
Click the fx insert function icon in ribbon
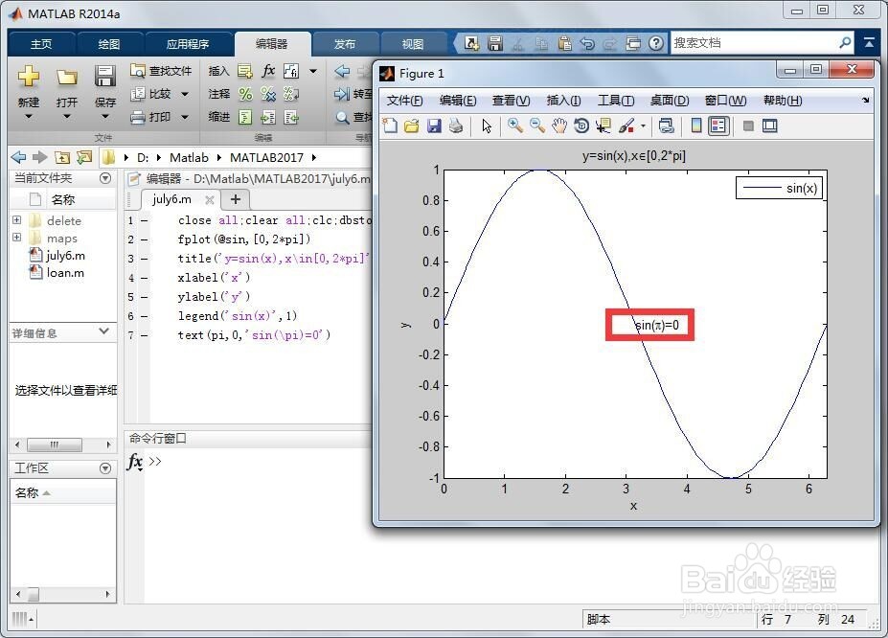pyautogui.click(x=268, y=71)
